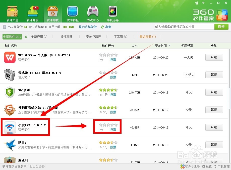Click the 天地融 DB CSP trash icon

tap(10, 75)
